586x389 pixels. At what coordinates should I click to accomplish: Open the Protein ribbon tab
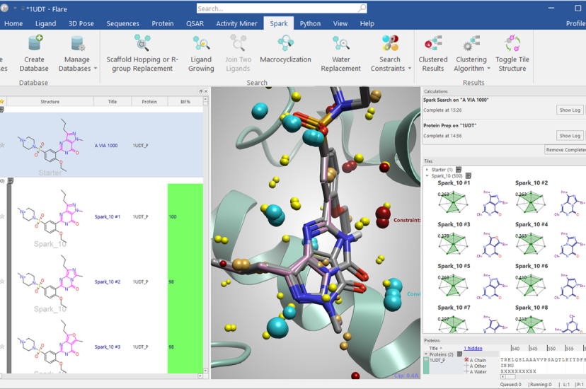[x=163, y=23]
